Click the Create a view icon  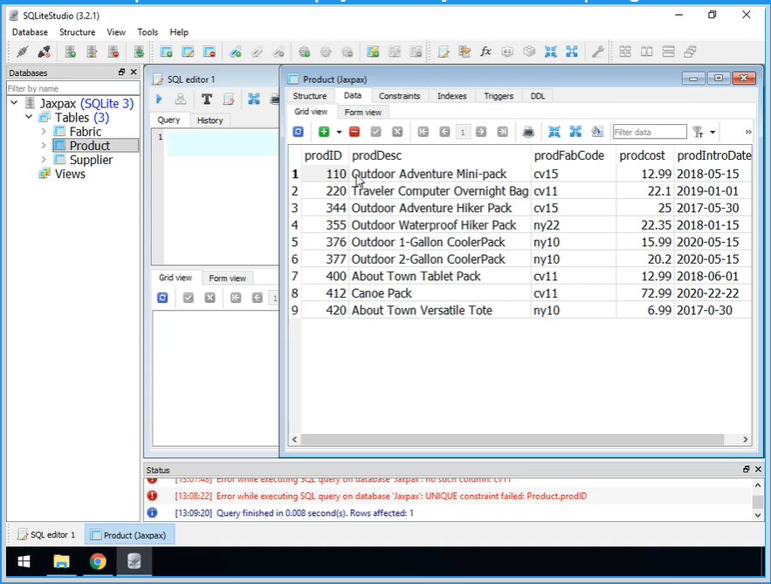(373, 52)
